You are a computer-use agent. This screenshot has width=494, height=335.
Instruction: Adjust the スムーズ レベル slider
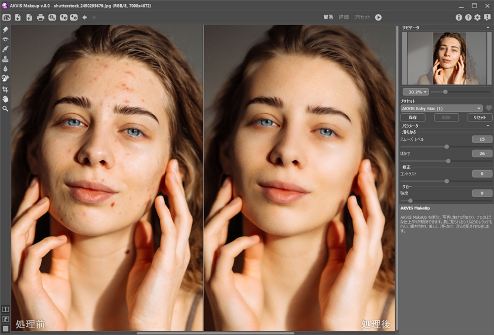[x=446, y=147]
